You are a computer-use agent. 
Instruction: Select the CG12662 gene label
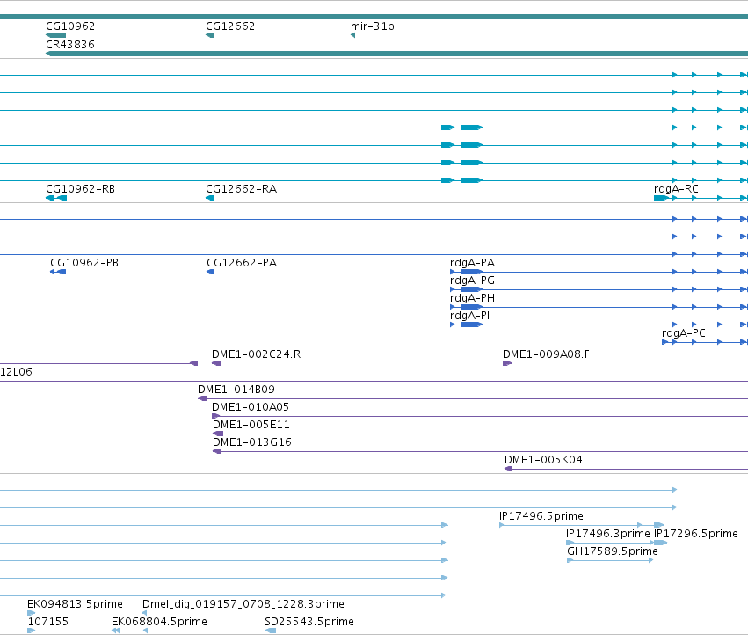click(x=230, y=26)
